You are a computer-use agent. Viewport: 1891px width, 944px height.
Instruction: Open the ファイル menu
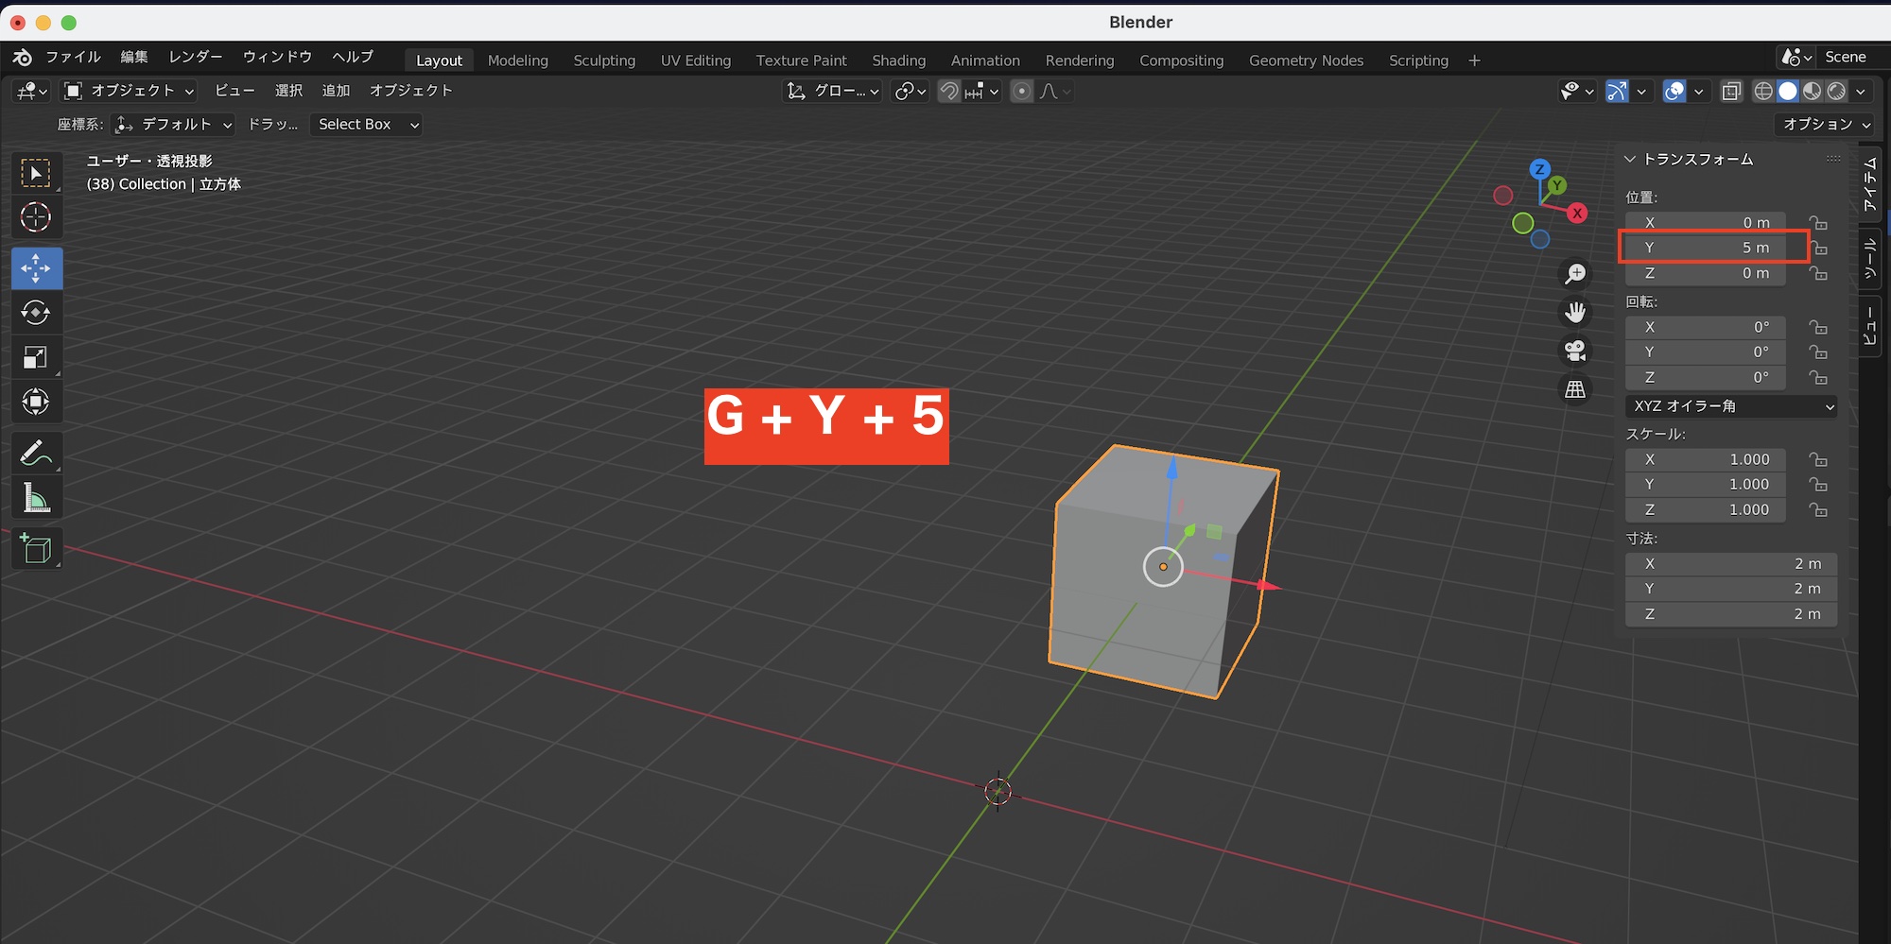point(73,58)
